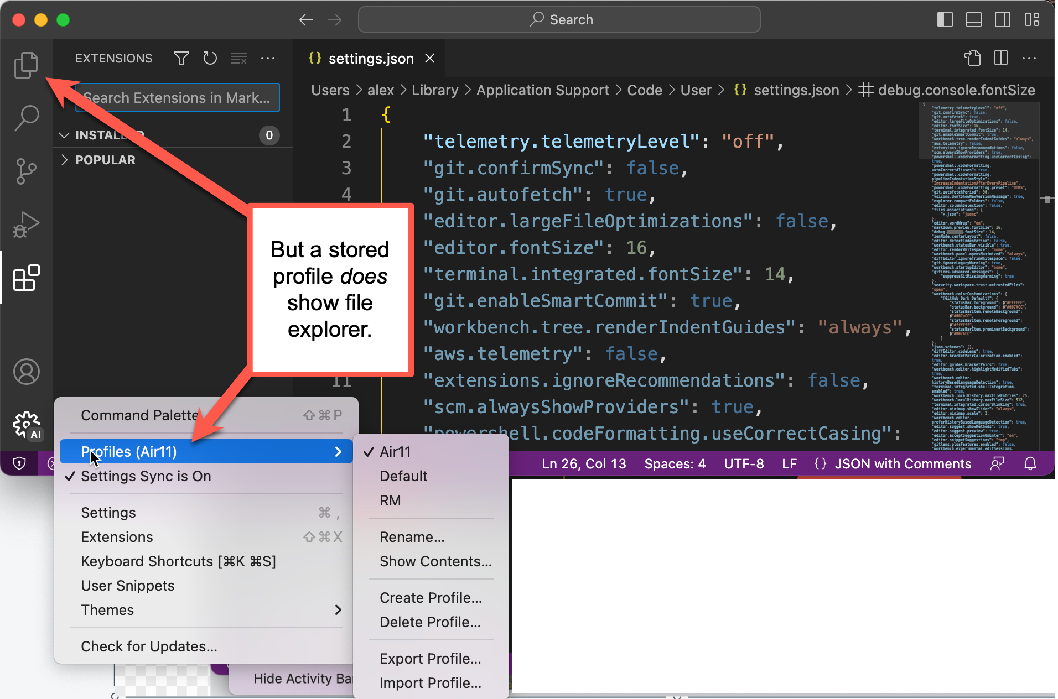Screen dimensions: 1058x699
Task: Open the Explorer view icon
Action: [x=26, y=65]
